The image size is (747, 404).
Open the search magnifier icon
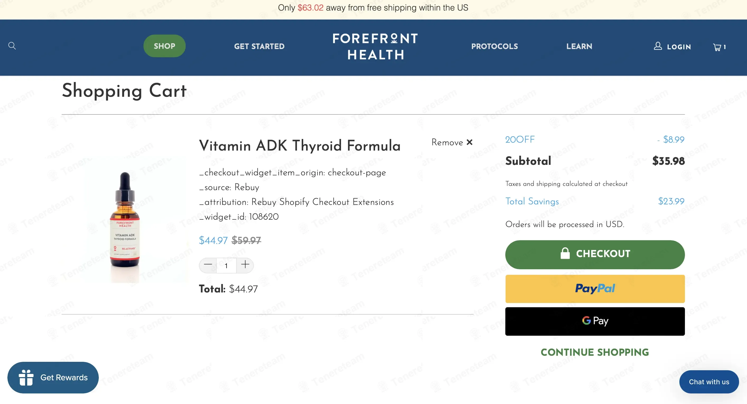(x=12, y=46)
